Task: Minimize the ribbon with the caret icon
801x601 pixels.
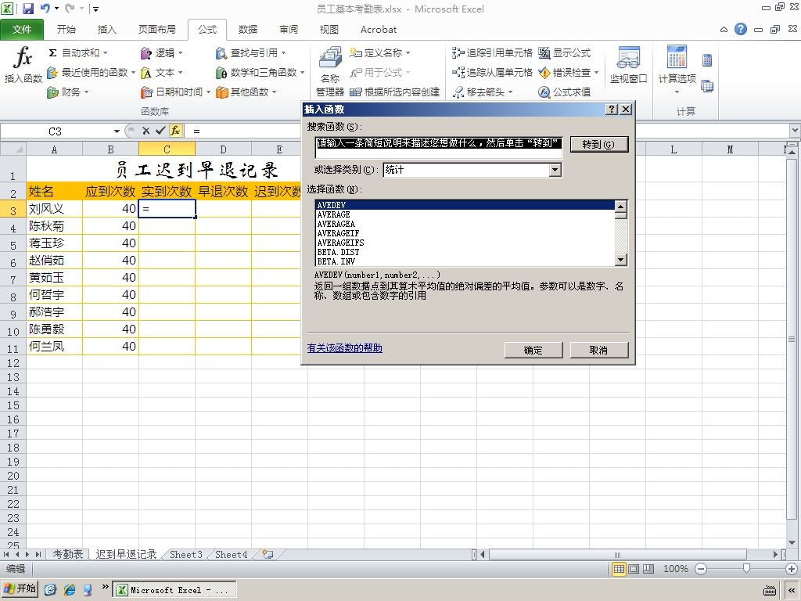Action: click(724, 30)
